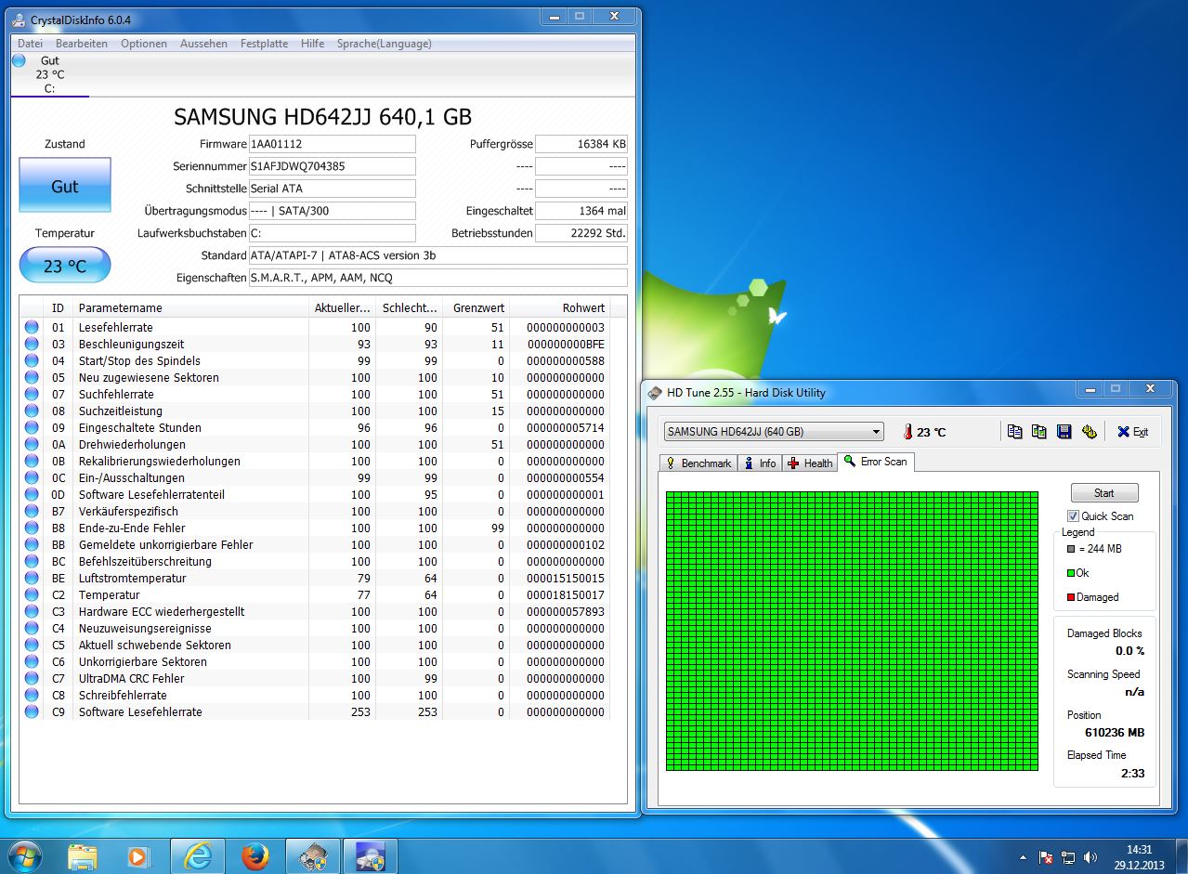The height and width of the screenshot is (874, 1188).
Task: Open Internet Explorer from the taskbar
Action: click(197, 855)
